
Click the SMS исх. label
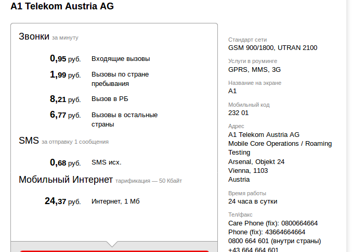[x=106, y=162]
